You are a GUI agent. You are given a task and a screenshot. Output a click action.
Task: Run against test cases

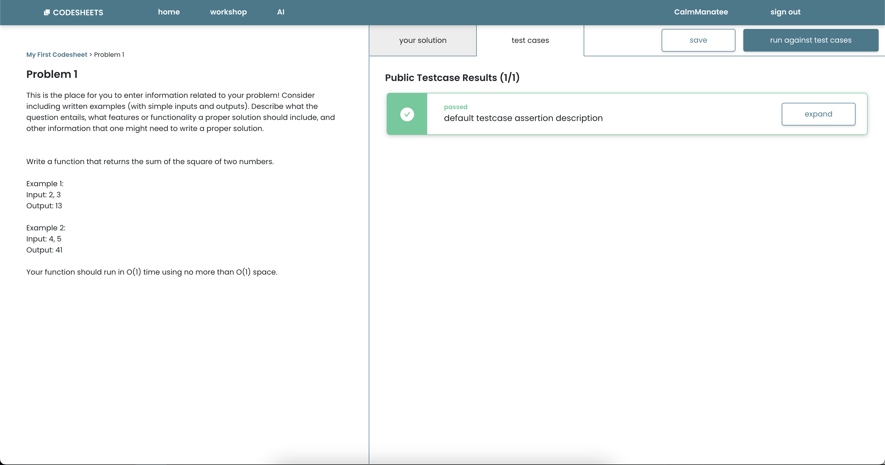810,40
